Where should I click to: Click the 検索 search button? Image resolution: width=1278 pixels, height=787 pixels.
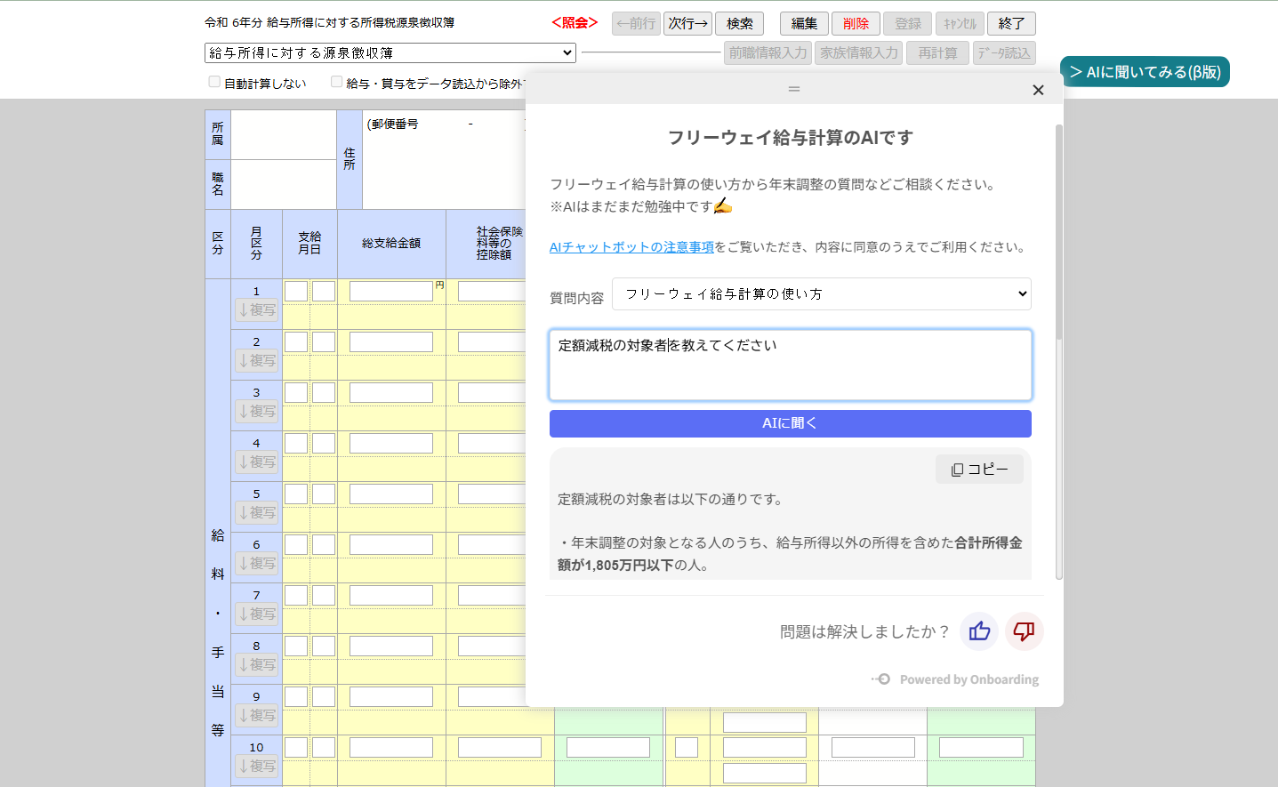click(740, 24)
